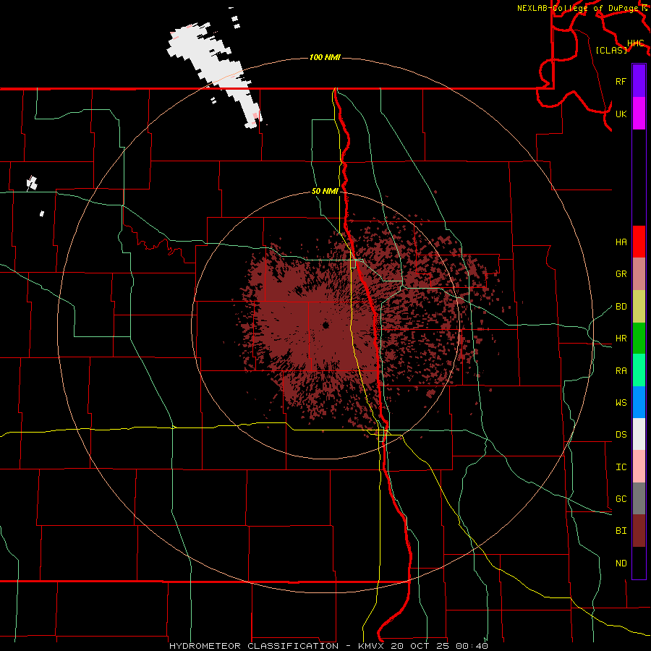This screenshot has width=651, height=651.
Task: Click the HR legend label
Action: [x=621, y=339]
